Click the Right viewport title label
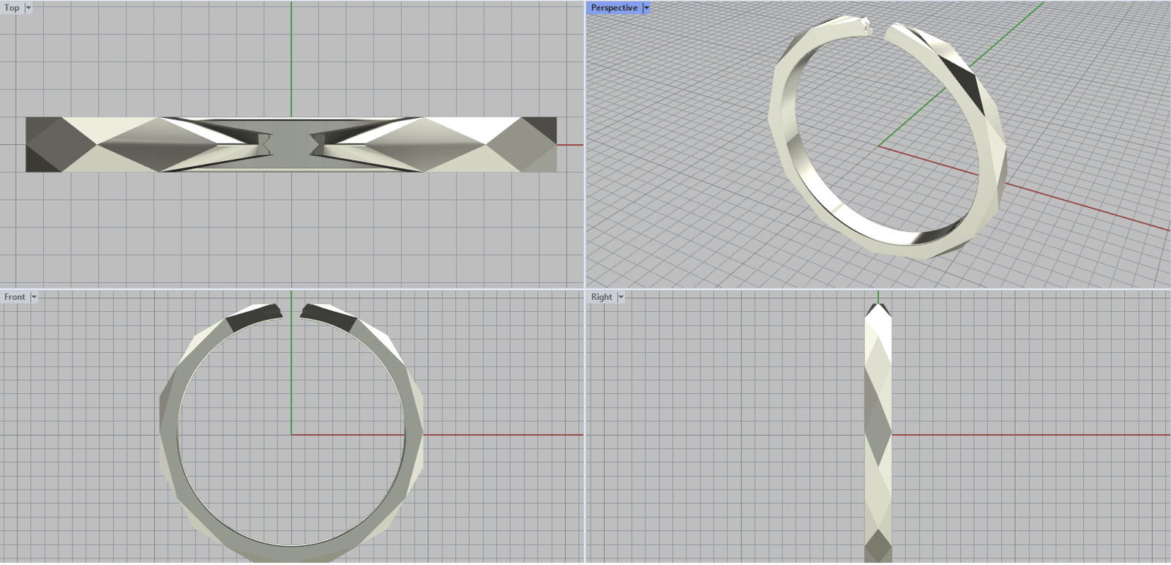The image size is (1171, 565). point(601,297)
